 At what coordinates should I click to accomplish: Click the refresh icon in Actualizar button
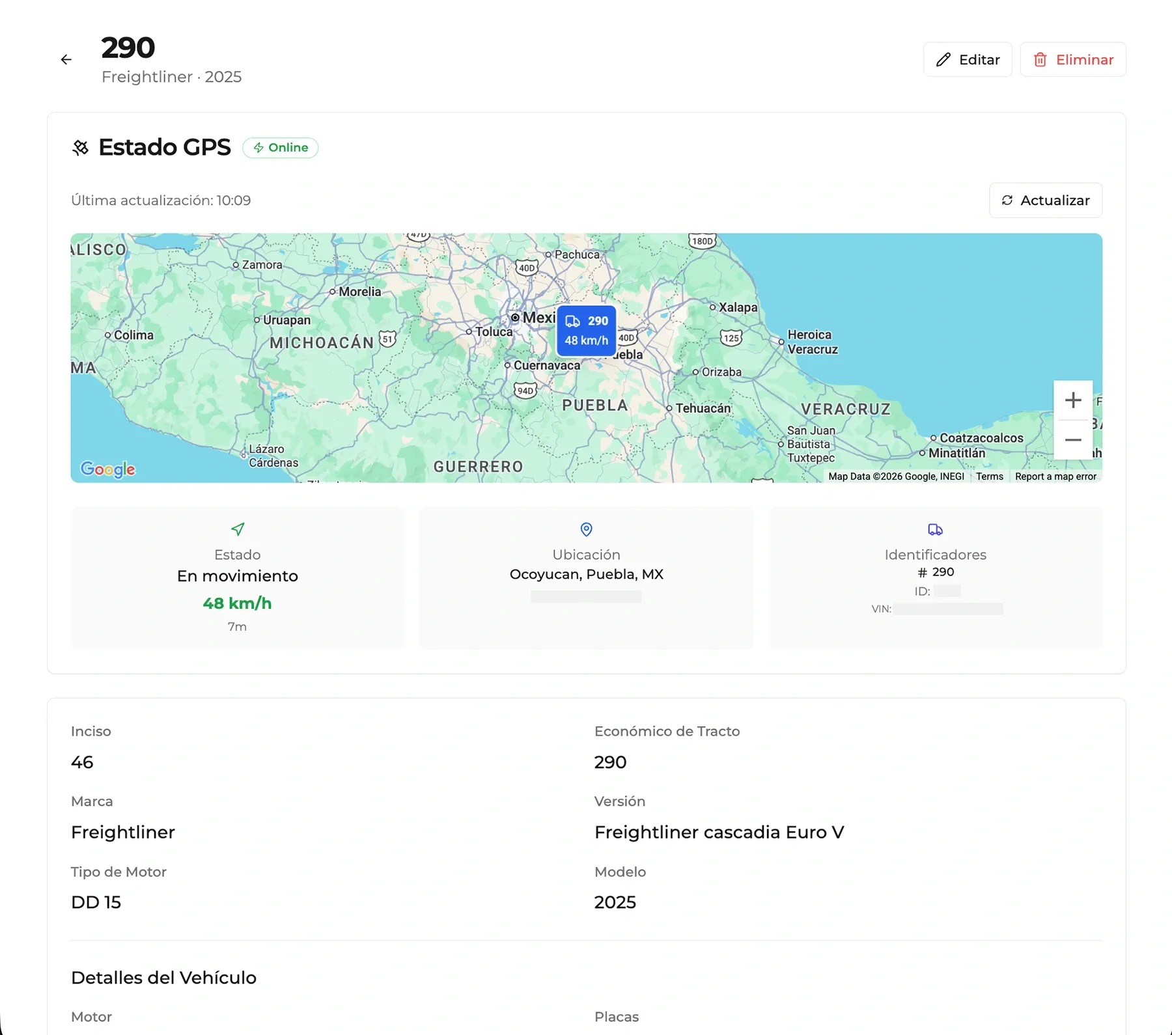coord(1009,200)
